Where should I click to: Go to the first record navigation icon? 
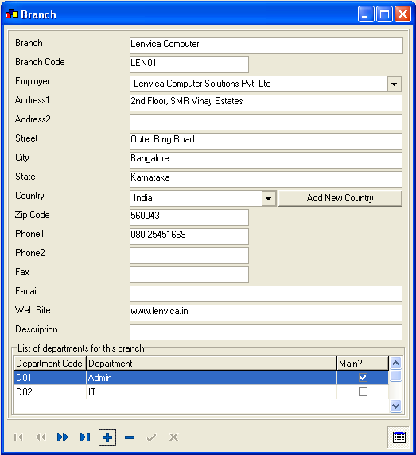pos(18,437)
